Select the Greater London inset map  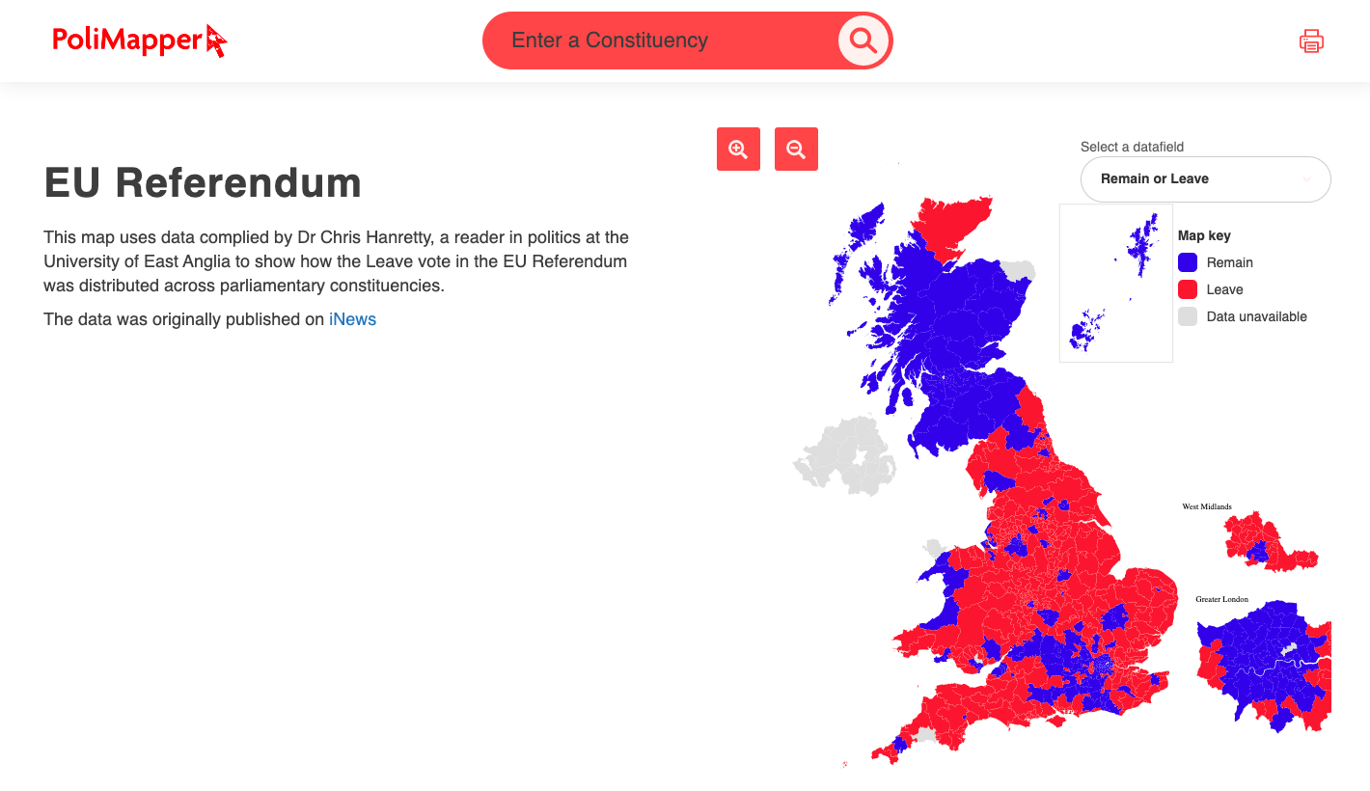point(1264,666)
